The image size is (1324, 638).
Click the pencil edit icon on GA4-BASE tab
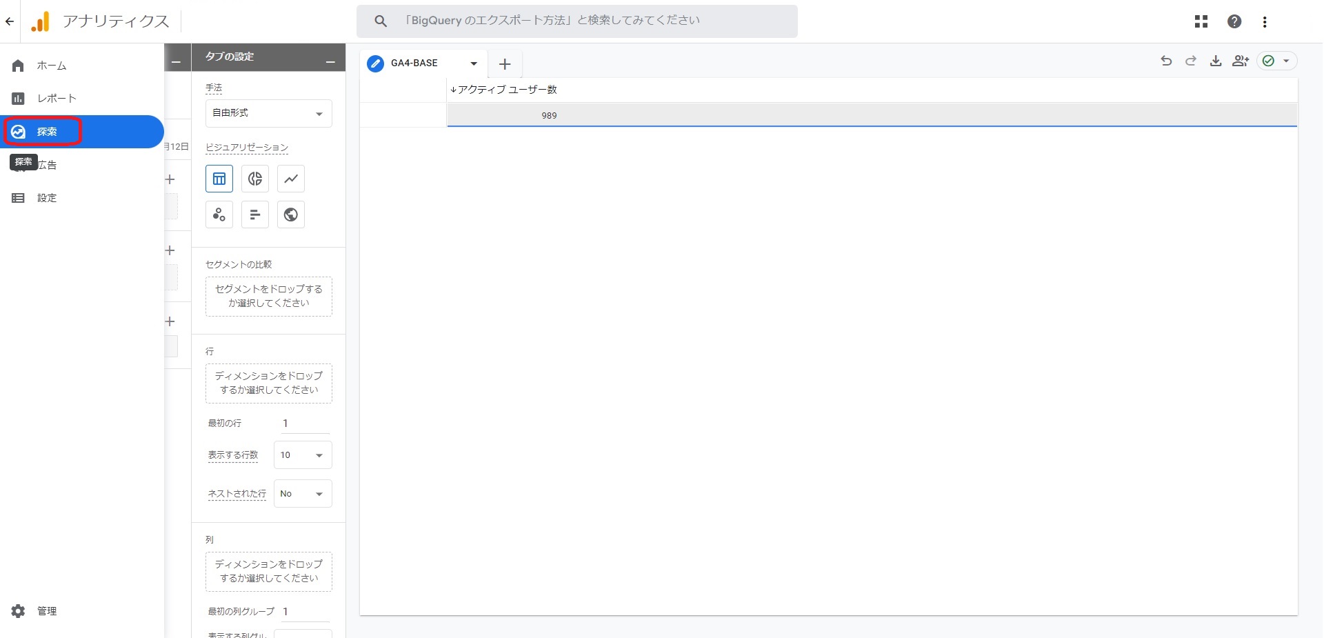[x=375, y=63]
